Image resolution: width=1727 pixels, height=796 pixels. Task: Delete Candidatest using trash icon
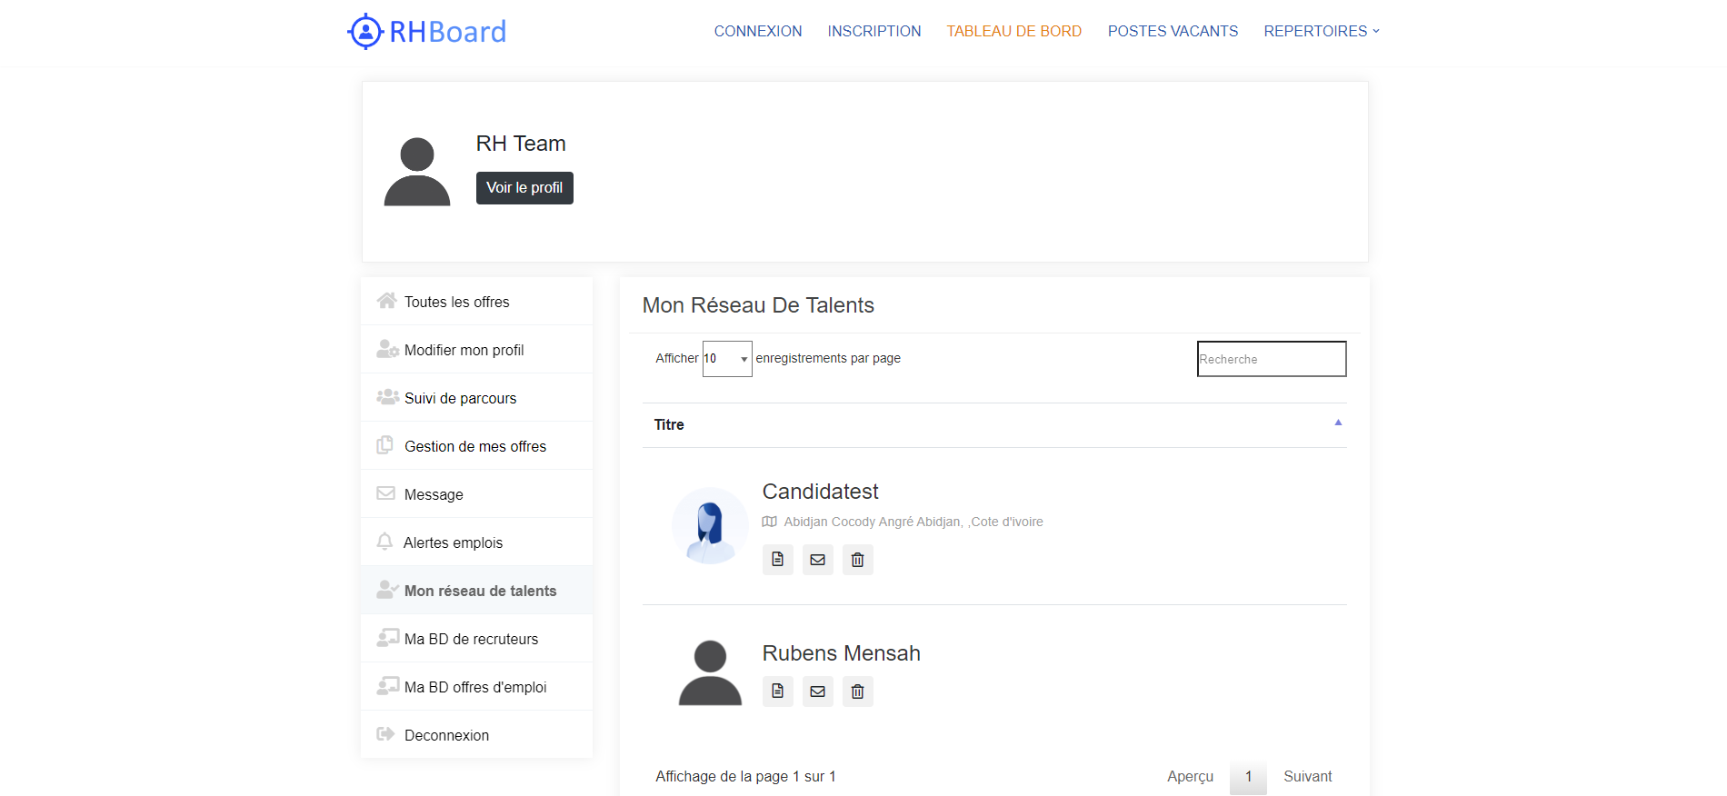857,560
